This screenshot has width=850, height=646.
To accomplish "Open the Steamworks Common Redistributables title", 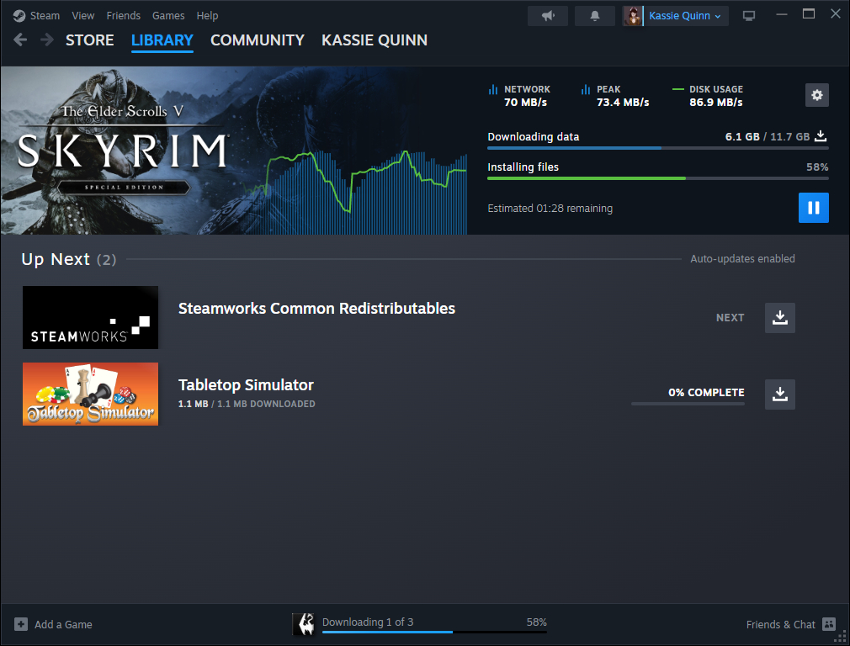I will pyautogui.click(x=316, y=309).
